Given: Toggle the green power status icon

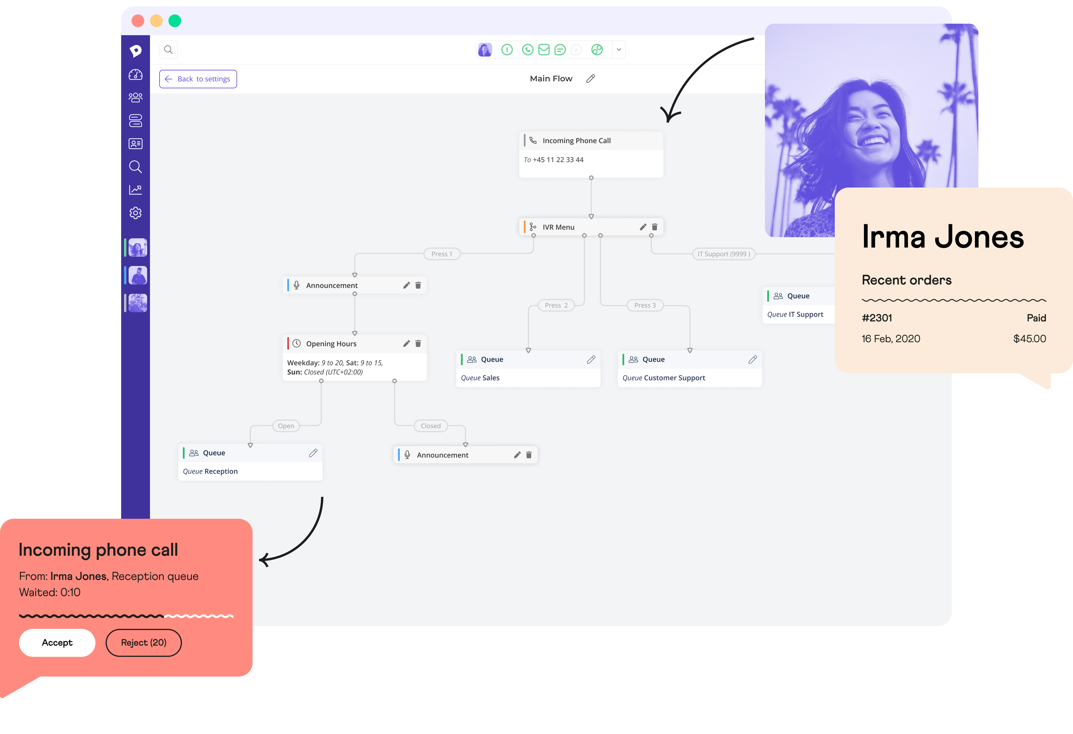Looking at the screenshot, I should (507, 49).
